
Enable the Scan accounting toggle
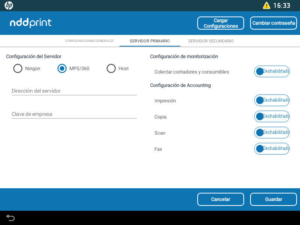[x=271, y=133]
